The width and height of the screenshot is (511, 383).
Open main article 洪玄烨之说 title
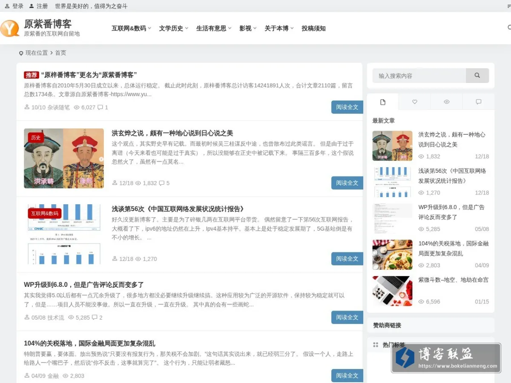[x=172, y=133]
